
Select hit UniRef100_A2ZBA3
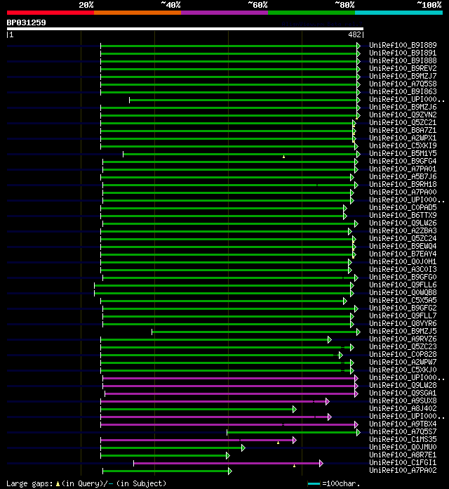[x=403, y=230]
